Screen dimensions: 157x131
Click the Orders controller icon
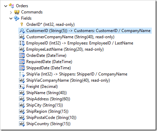pos(11,6)
